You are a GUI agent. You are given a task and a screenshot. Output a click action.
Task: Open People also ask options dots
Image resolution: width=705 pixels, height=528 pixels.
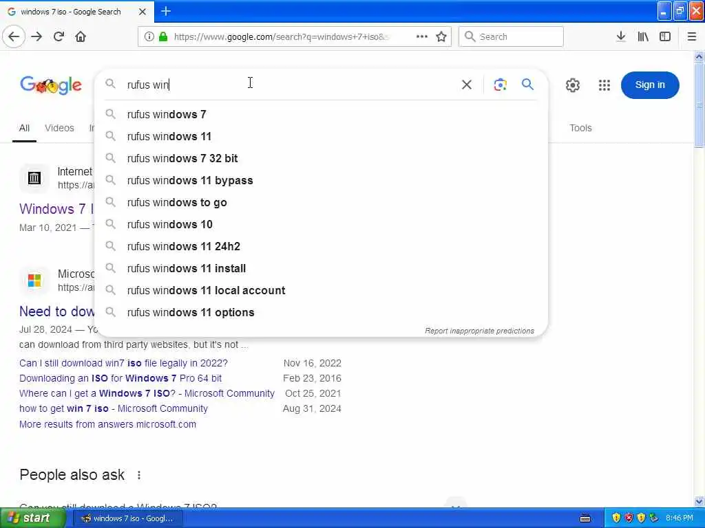[139, 475]
